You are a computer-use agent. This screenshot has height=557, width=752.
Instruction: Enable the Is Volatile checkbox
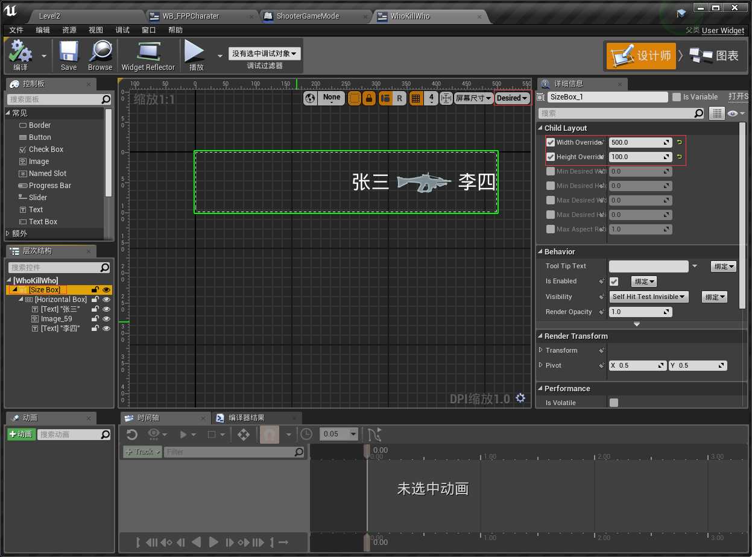[614, 403]
